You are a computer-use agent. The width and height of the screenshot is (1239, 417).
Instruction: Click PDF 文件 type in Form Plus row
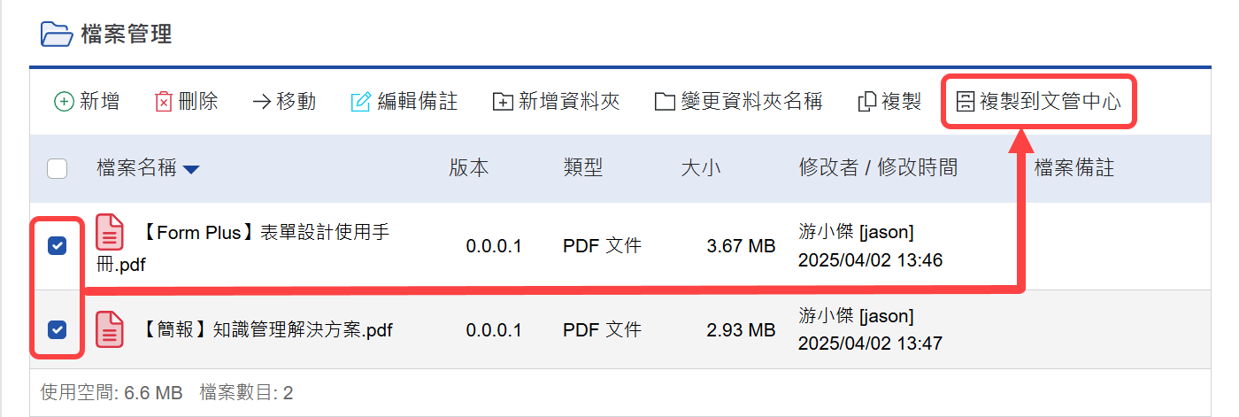[602, 246]
